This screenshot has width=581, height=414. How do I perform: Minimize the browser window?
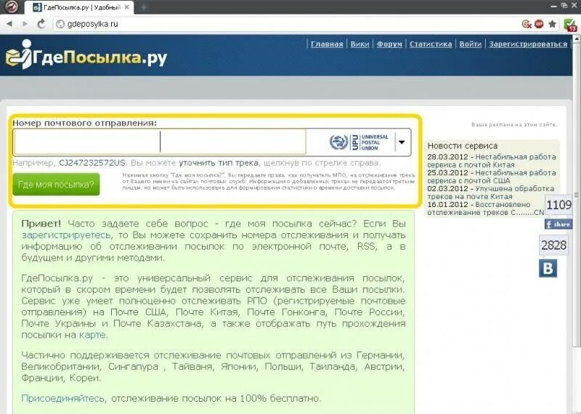pos(554,6)
